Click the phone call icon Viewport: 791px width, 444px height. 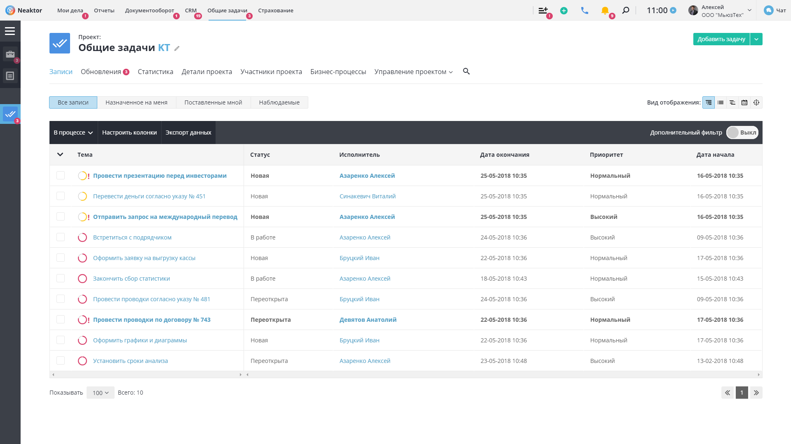pyautogui.click(x=584, y=11)
